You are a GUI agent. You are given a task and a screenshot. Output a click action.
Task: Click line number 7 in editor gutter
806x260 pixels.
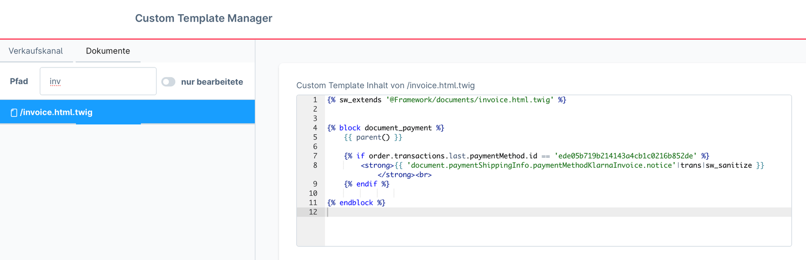(315, 156)
